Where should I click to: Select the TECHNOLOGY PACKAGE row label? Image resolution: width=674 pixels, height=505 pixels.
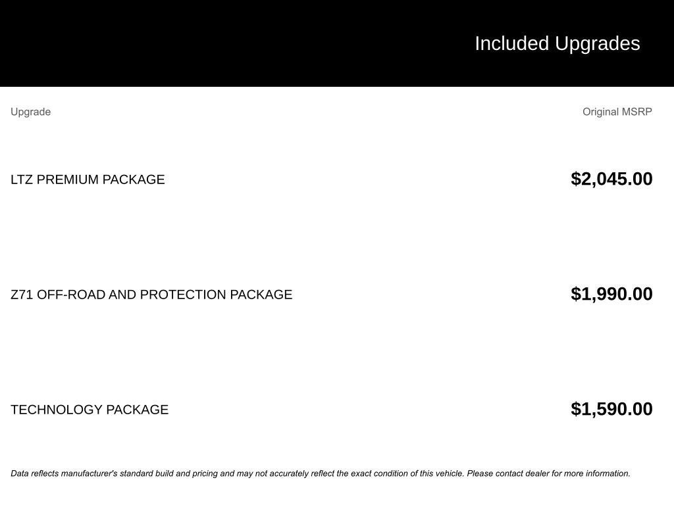90,410
